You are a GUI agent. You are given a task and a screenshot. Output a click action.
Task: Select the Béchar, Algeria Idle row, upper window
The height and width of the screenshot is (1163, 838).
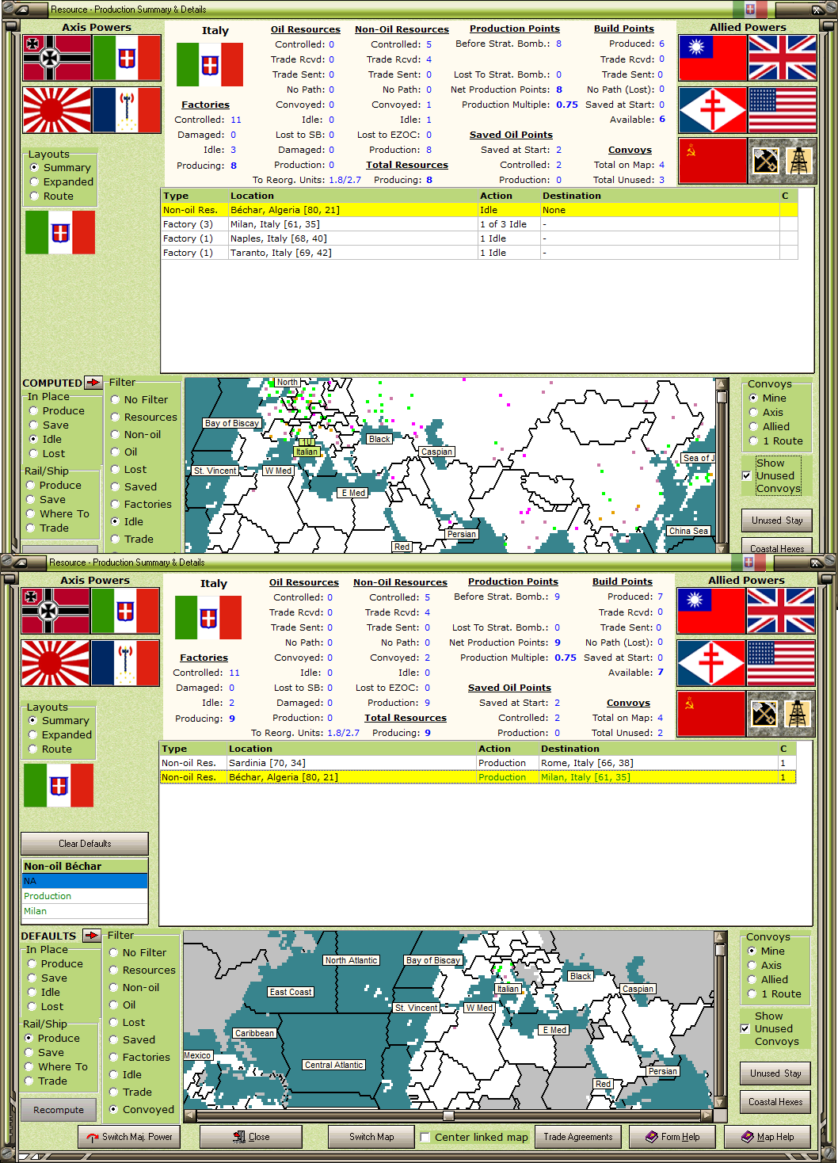coord(479,210)
